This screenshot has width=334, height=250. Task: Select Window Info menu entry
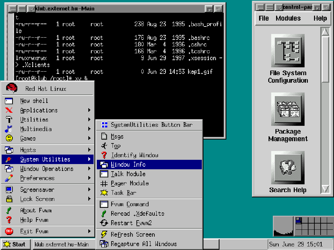(x=149, y=164)
